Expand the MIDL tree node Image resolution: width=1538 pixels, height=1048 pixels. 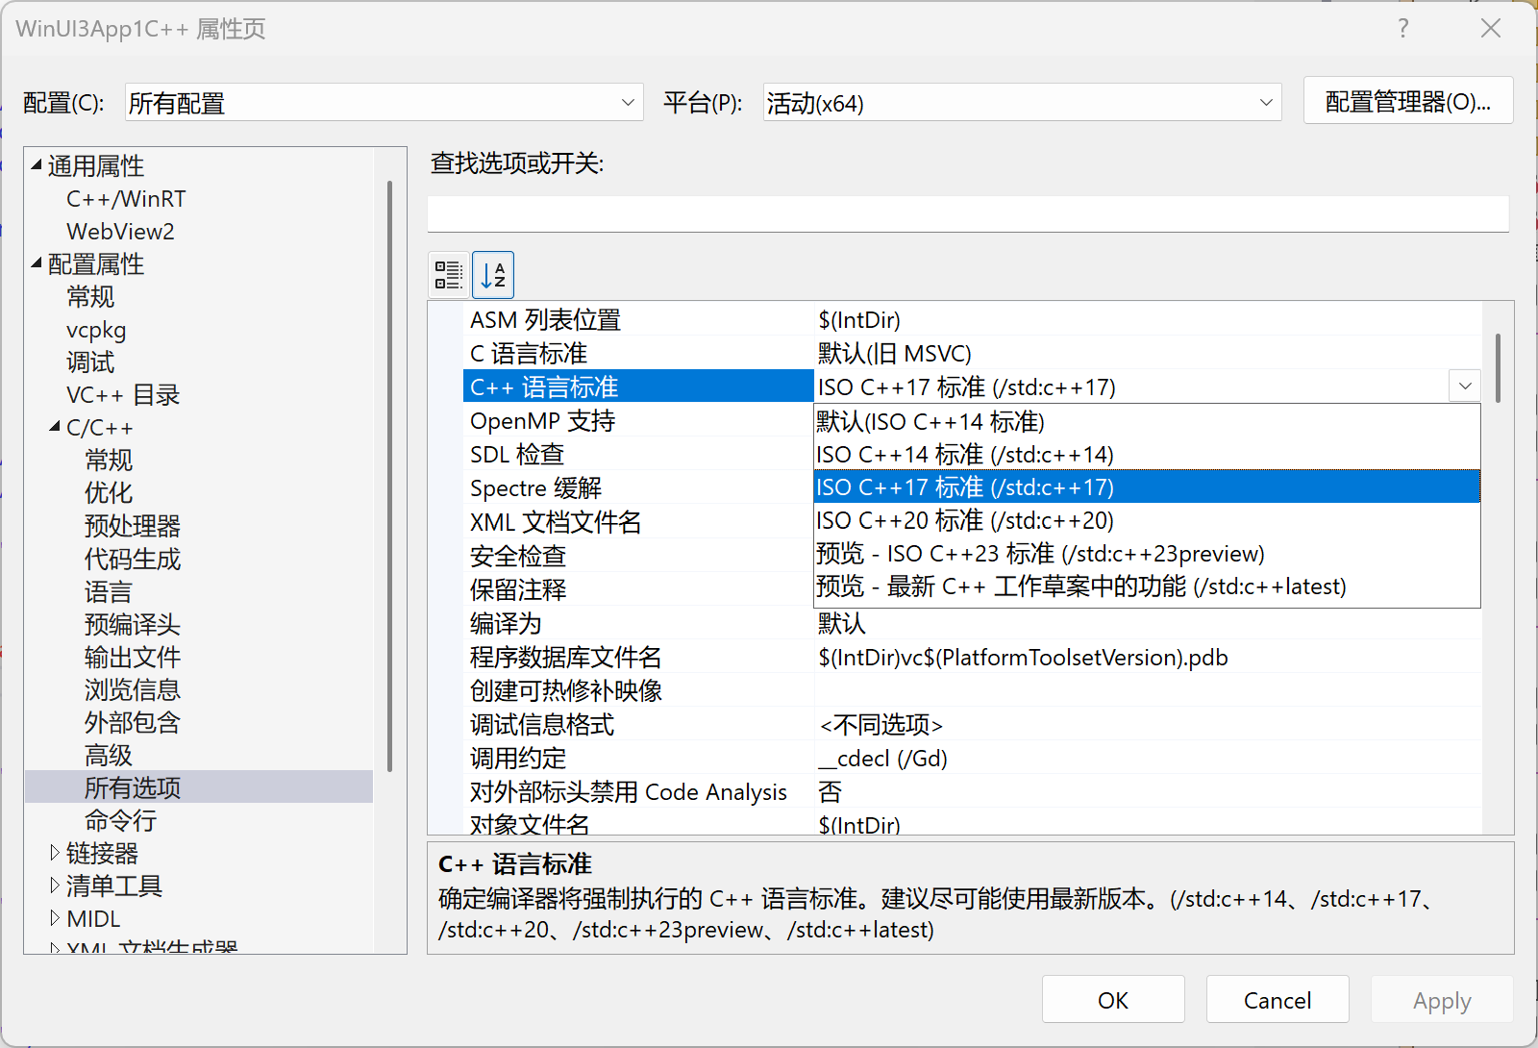pyautogui.click(x=55, y=918)
